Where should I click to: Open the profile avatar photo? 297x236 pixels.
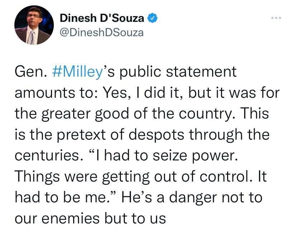[x=34, y=25]
